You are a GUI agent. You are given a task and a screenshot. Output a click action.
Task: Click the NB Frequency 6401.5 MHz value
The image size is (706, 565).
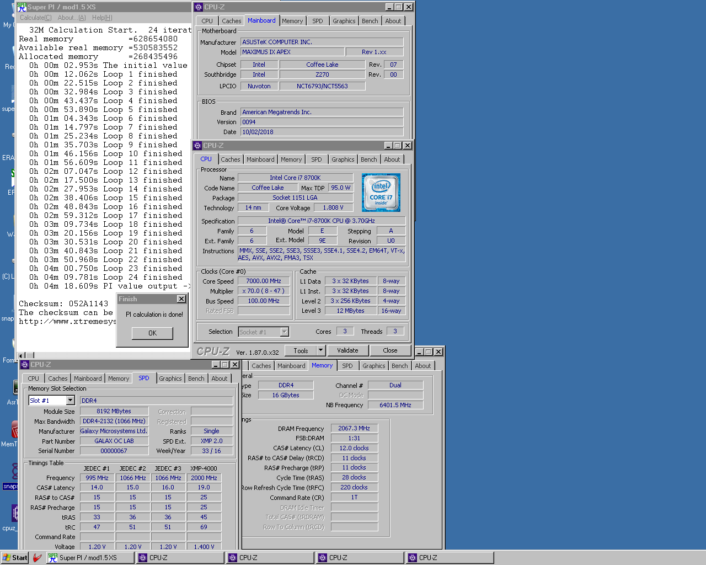click(395, 405)
